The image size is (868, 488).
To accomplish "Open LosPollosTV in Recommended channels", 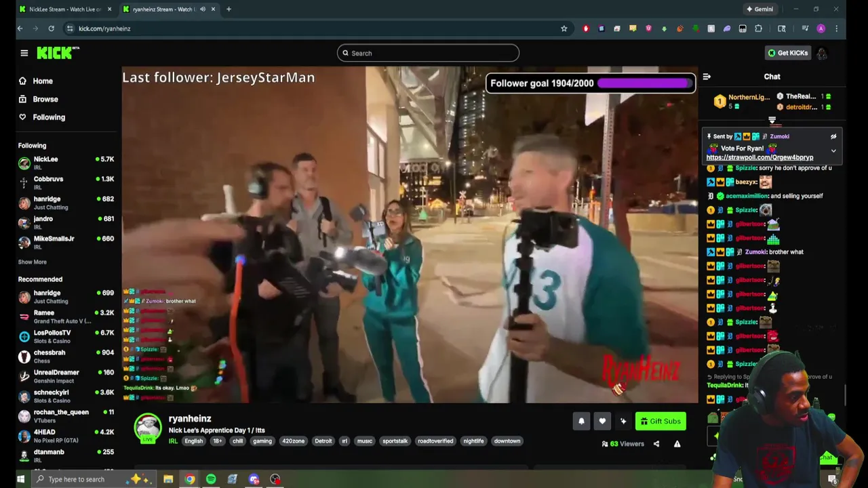I will [66, 336].
